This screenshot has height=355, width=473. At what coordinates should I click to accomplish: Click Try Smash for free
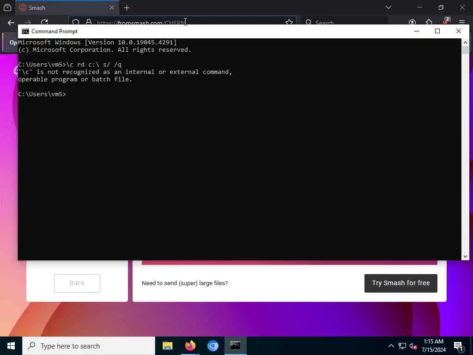(401, 283)
